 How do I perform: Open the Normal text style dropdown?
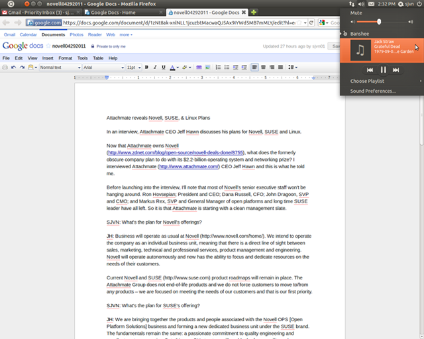click(60, 68)
